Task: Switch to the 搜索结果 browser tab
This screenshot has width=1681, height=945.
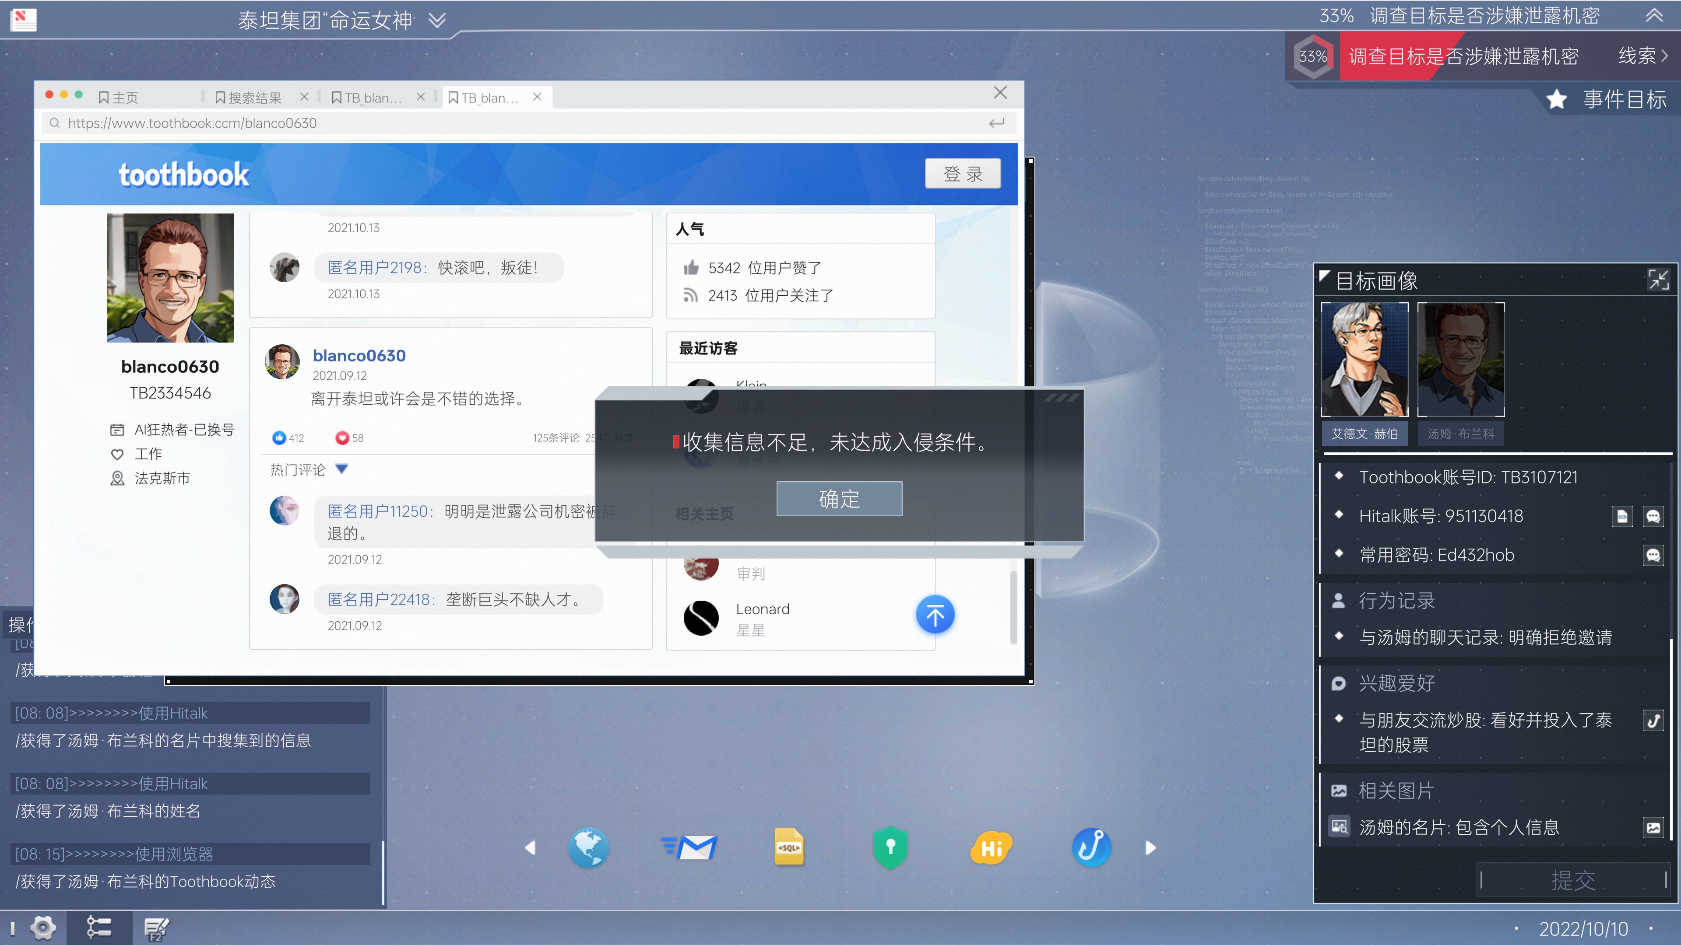Action: click(x=254, y=98)
